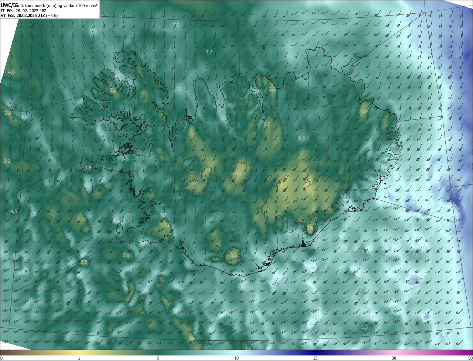
Task: Click the '10' label on the color scale
Action: coord(236,358)
